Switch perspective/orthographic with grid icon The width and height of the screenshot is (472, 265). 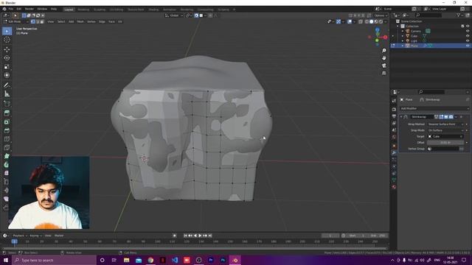(383, 73)
